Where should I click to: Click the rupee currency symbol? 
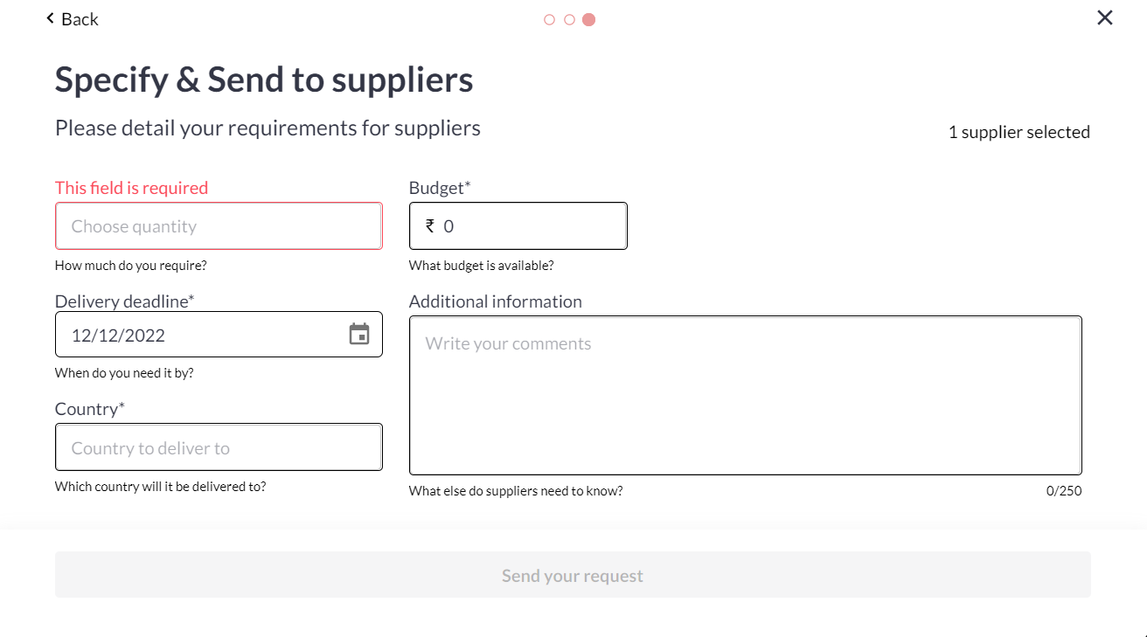[x=430, y=225]
